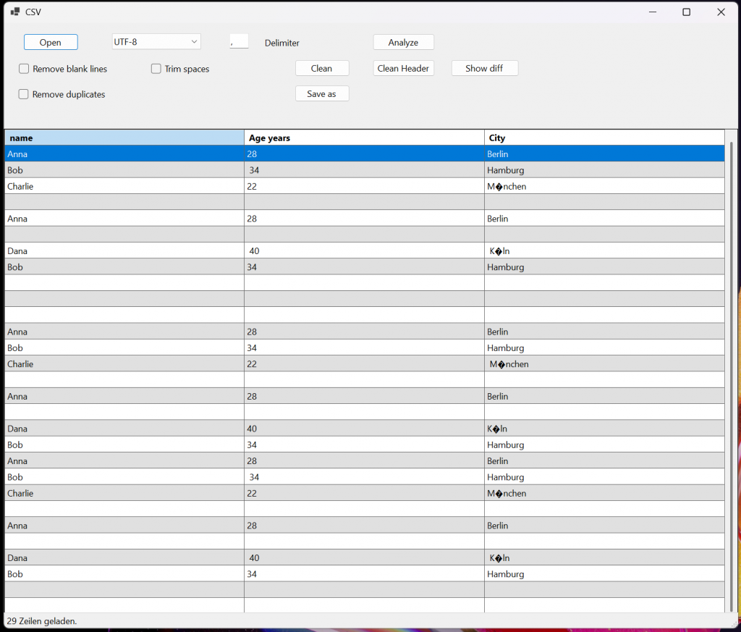Image resolution: width=741 pixels, height=632 pixels.
Task: Click the Show diff button
Action: coord(485,68)
